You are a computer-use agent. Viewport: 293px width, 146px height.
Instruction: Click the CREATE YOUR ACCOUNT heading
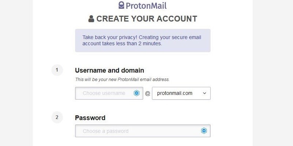[x=146, y=19]
